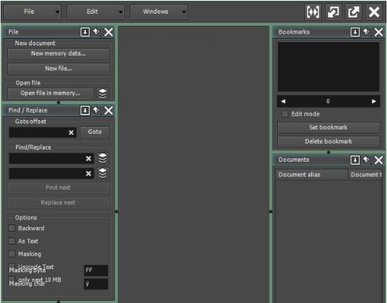Viewport: 387px width, 303px height.
Task: Click the Masking char ? field
Action: click(x=96, y=284)
